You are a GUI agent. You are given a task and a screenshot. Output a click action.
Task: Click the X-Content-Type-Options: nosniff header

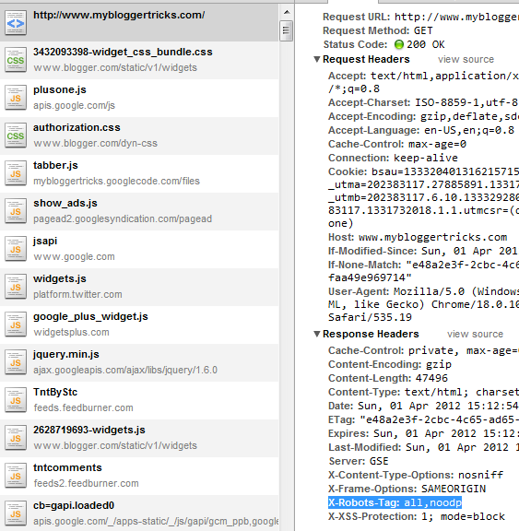coord(416,475)
